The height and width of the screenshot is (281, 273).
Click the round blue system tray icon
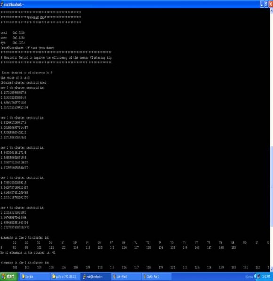click(255, 276)
